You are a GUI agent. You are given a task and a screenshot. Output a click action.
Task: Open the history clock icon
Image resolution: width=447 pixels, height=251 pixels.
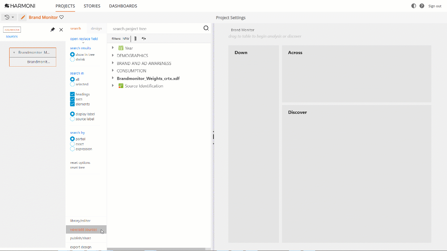pos(7,17)
